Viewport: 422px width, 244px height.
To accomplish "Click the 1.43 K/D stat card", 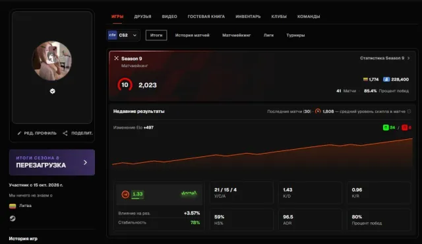I will tap(310, 193).
